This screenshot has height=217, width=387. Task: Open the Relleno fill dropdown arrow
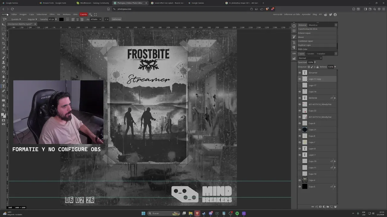(x=335, y=67)
